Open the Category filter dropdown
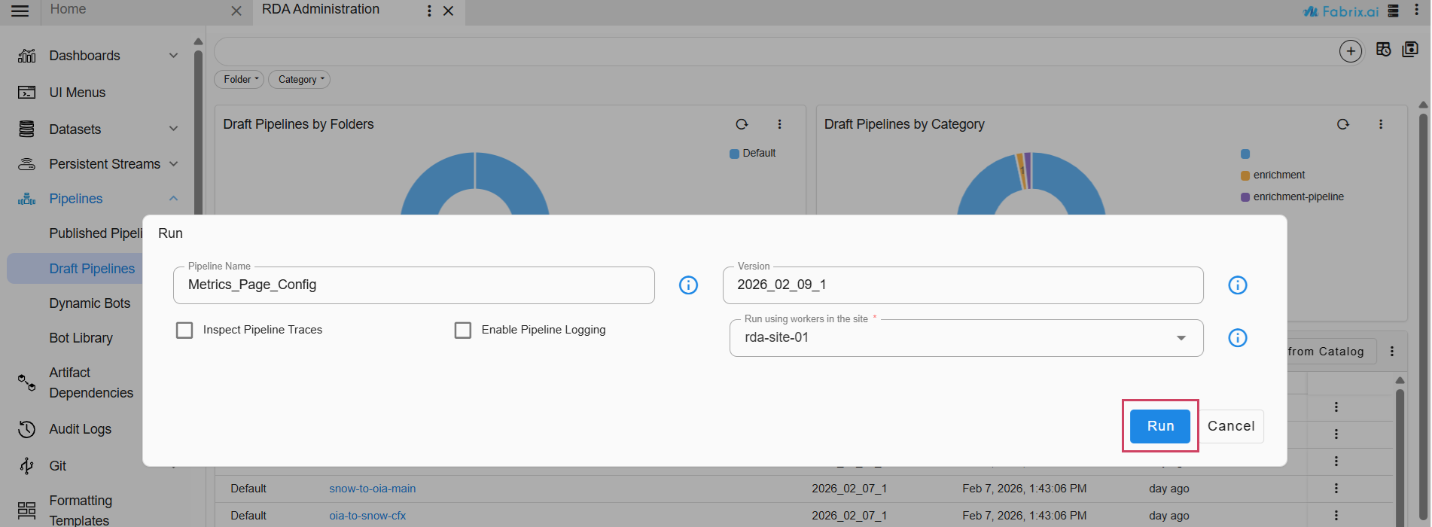 point(299,80)
